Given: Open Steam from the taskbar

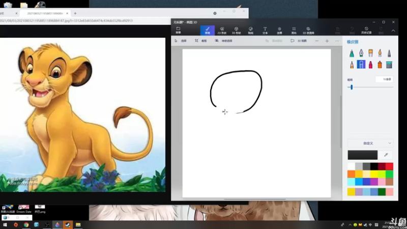Looking at the screenshot, I should point(68,225).
